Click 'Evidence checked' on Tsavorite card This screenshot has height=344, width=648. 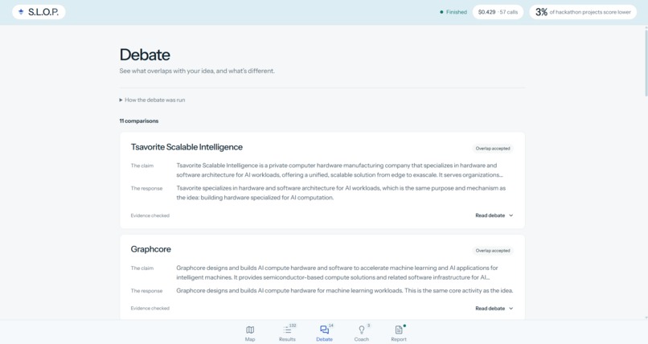[x=150, y=215]
